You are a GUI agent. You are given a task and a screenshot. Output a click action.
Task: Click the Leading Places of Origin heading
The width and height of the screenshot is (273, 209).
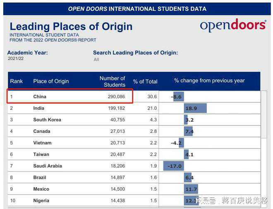(x=71, y=27)
